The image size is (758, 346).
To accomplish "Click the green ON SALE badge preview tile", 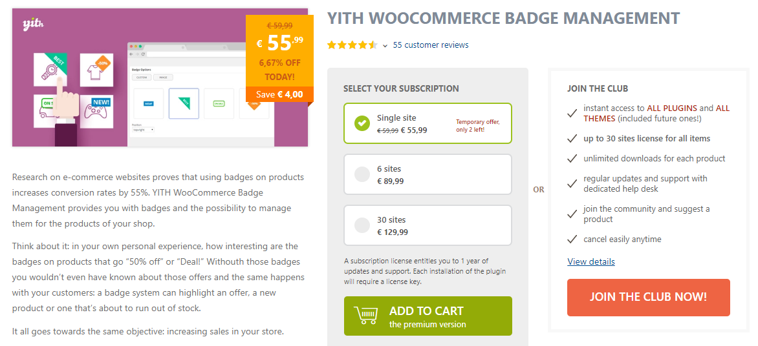I will (218, 103).
